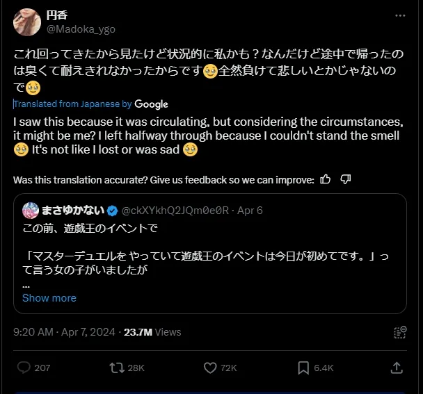Open the reader view icon beside Views

399,332
